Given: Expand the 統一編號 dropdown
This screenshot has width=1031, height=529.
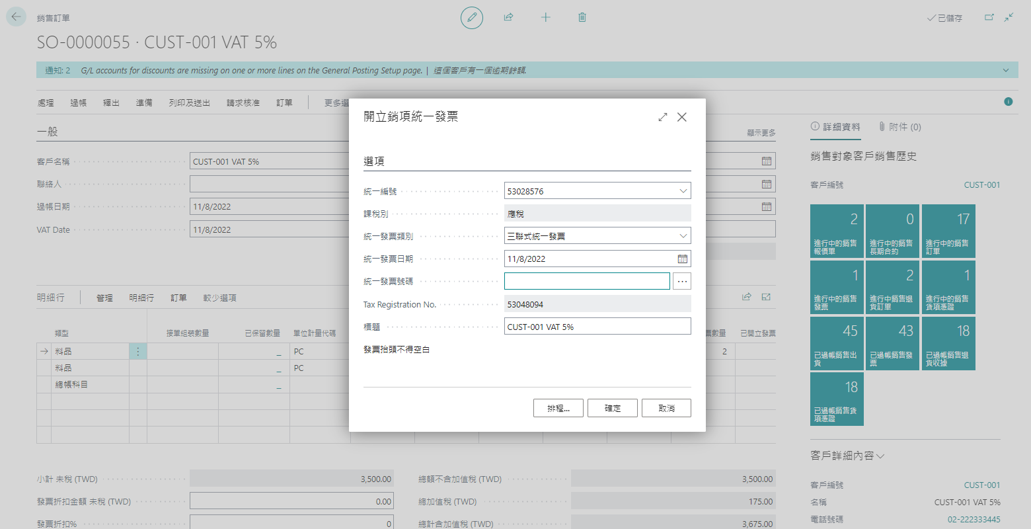Looking at the screenshot, I should point(683,191).
